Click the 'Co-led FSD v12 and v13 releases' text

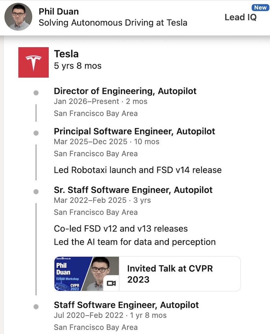121,229
